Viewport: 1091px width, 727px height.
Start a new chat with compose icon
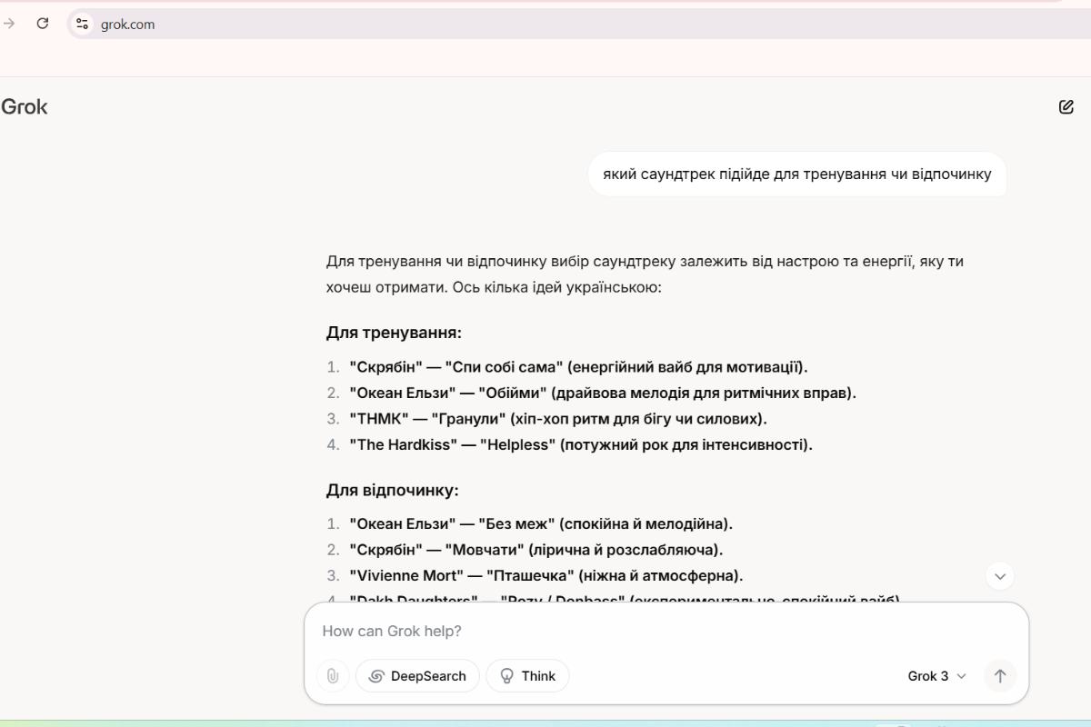[x=1066, y=107]
